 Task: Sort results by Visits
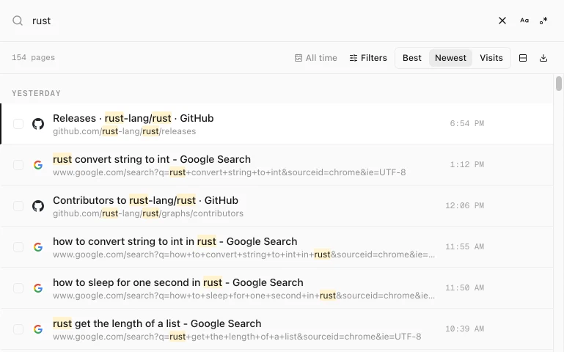(491, 58)
